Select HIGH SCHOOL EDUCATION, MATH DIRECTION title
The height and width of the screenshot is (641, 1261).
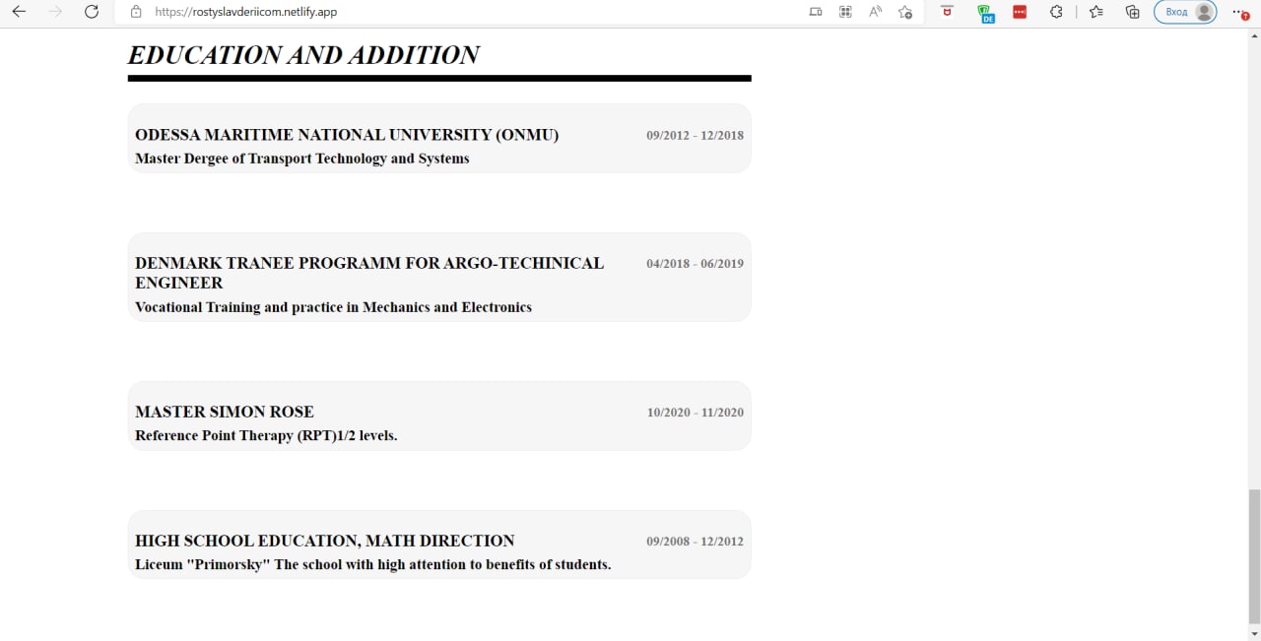coord(325,541)
